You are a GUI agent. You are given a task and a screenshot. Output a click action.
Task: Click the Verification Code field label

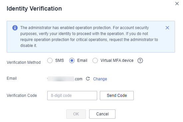pos(22,96)
